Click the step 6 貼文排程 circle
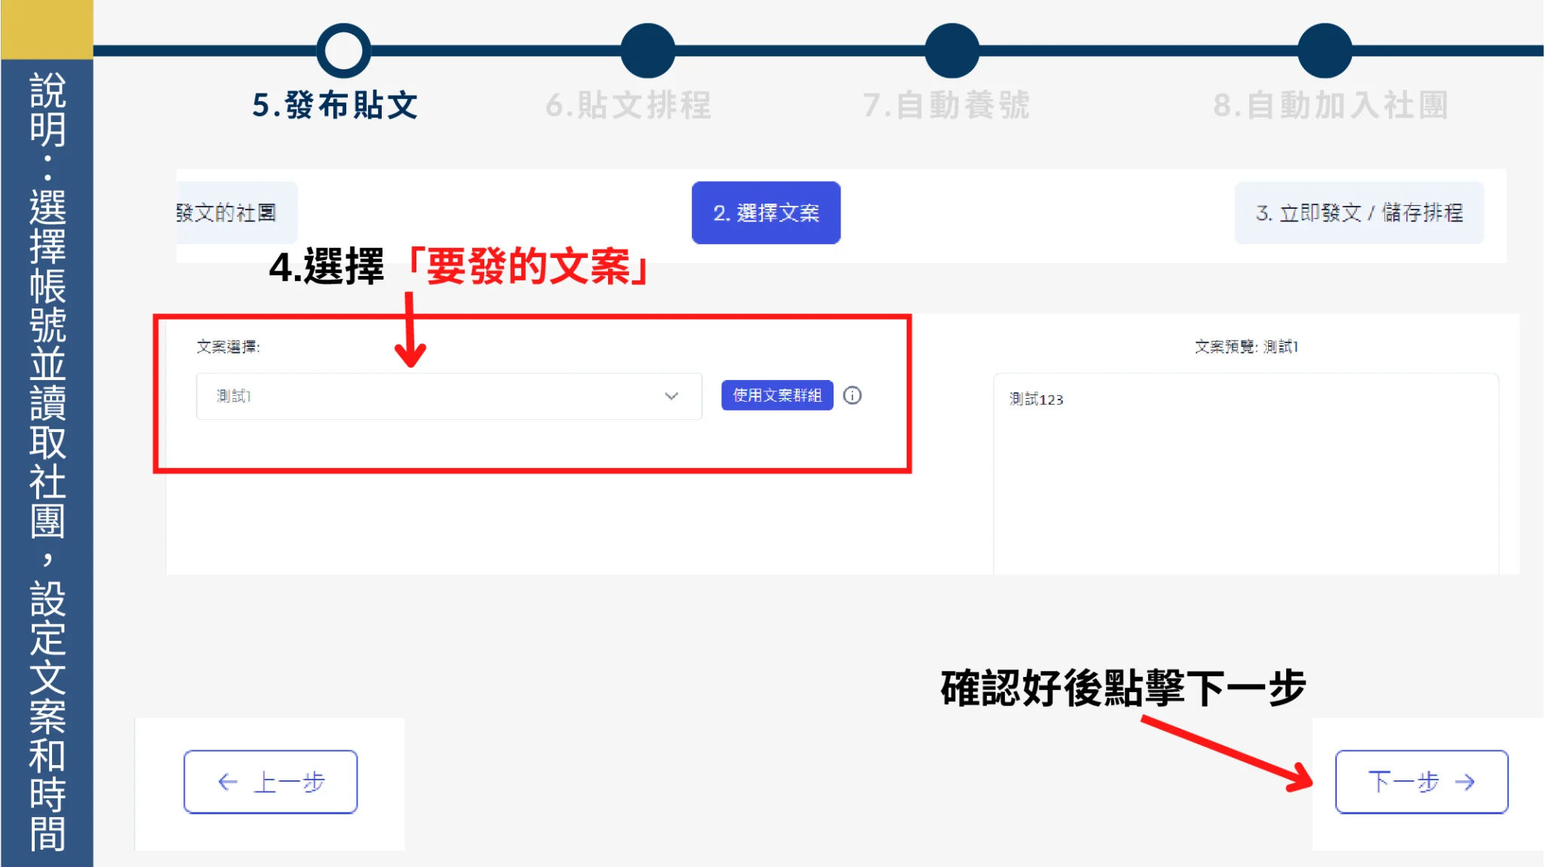Viewport: 1545px width, 867px height. pos(647,51)
